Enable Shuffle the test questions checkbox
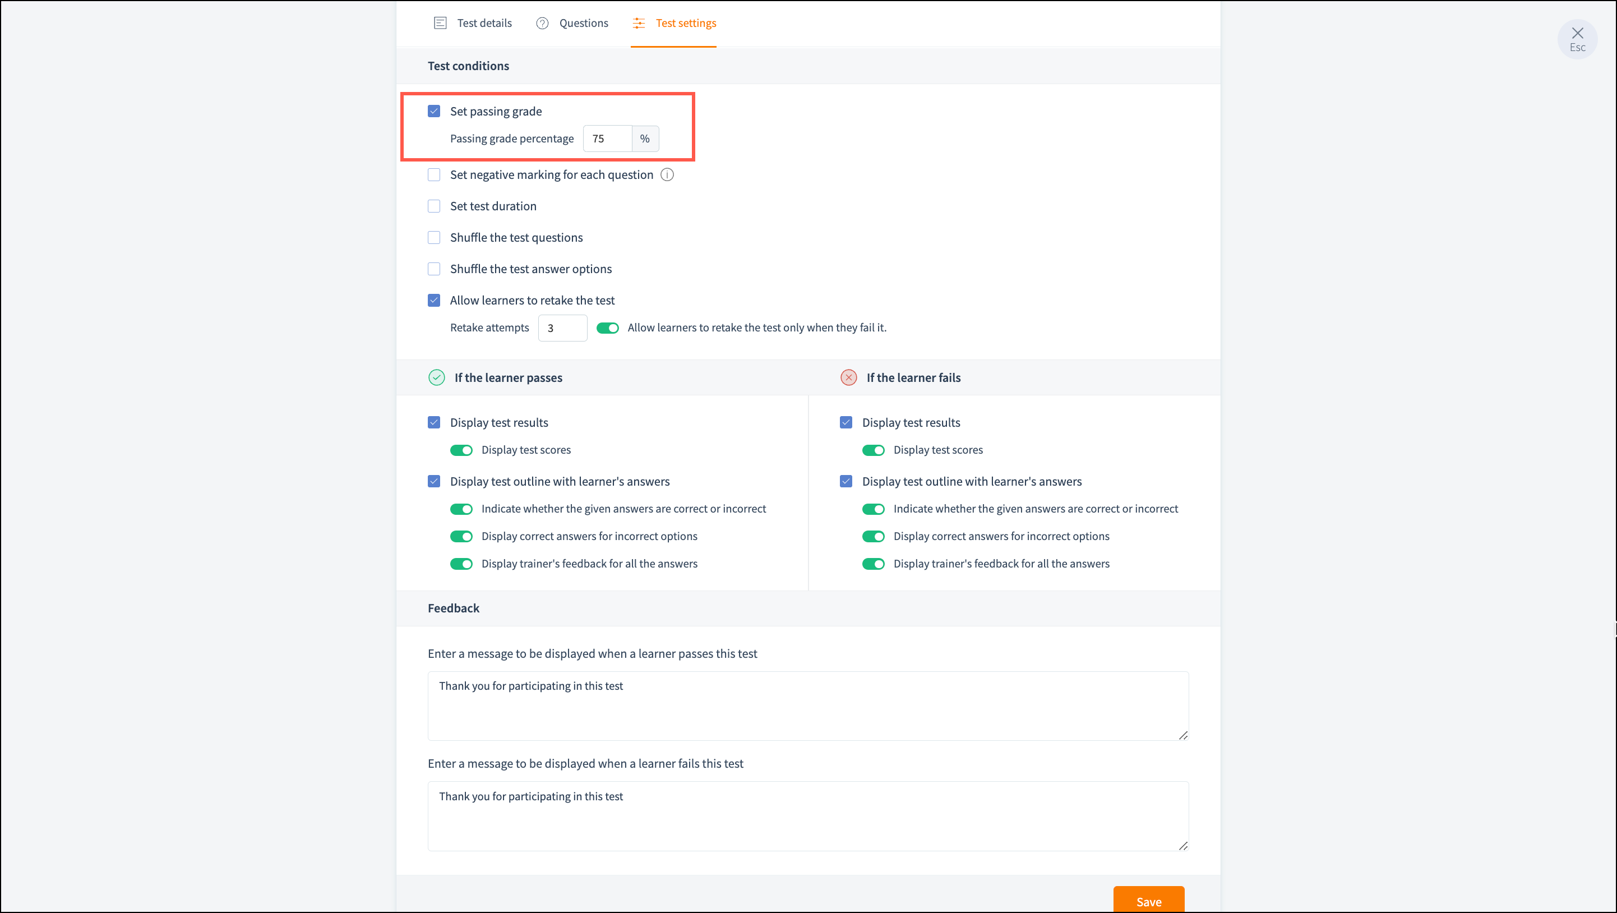 click(x=434, y=237)
